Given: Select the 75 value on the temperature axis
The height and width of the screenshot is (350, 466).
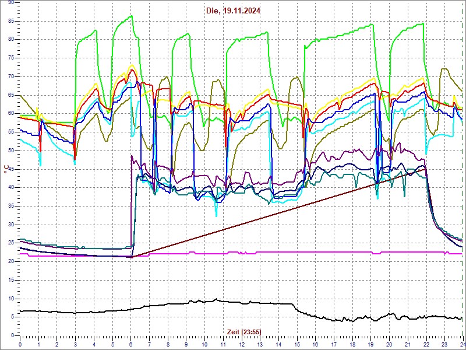Looking at the screenshot, I should pos(10,58).
